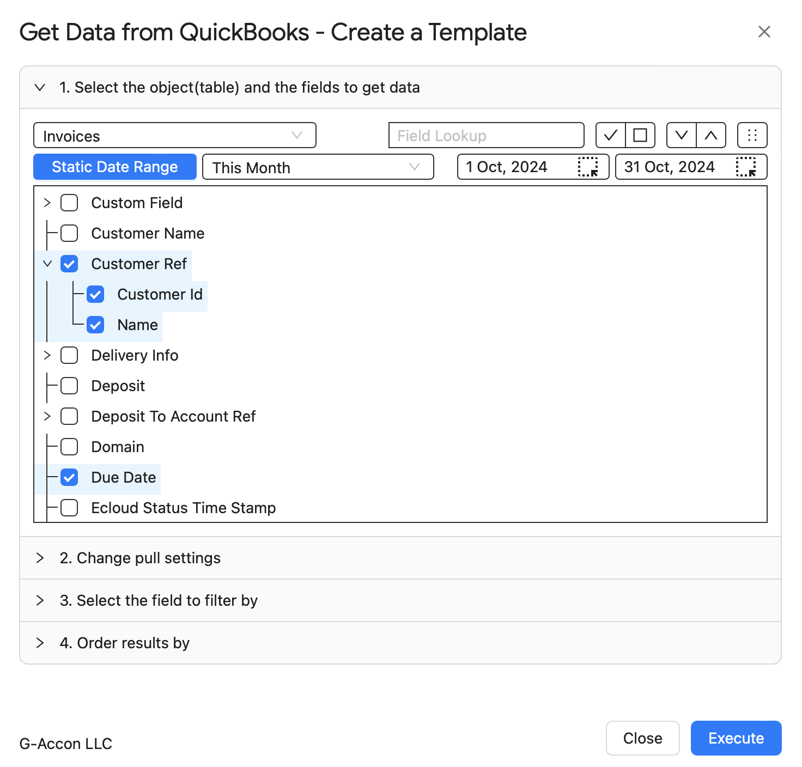Click the 31 Oct, 2024 end date field
Screen dimensions: 802x767
point(691,167)
